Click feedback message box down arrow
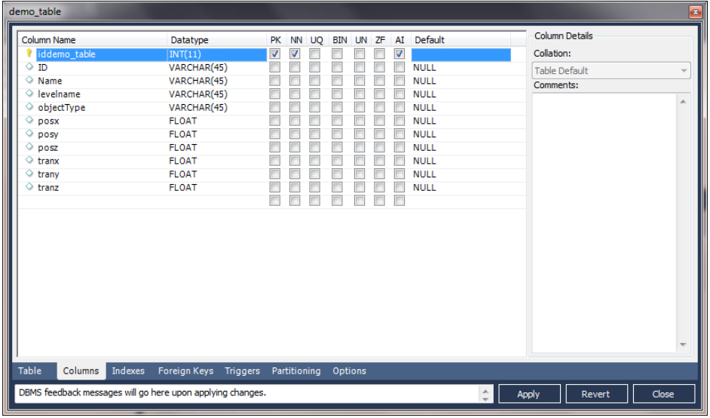710x418 pixels. point(485,398)
